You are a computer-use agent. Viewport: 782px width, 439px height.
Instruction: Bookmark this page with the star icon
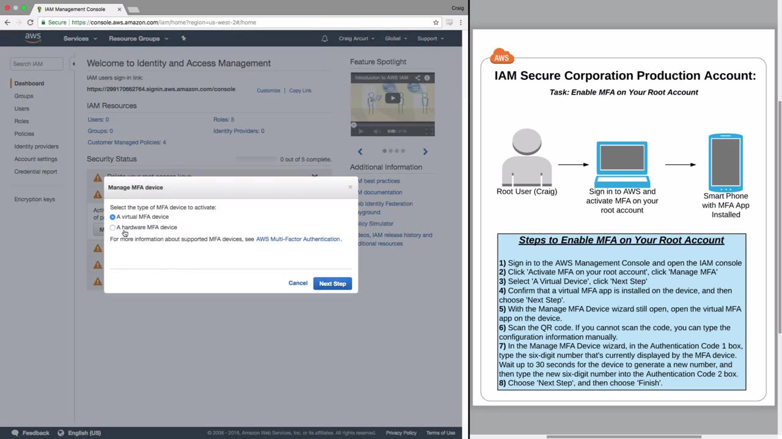(x=436, y=23)
